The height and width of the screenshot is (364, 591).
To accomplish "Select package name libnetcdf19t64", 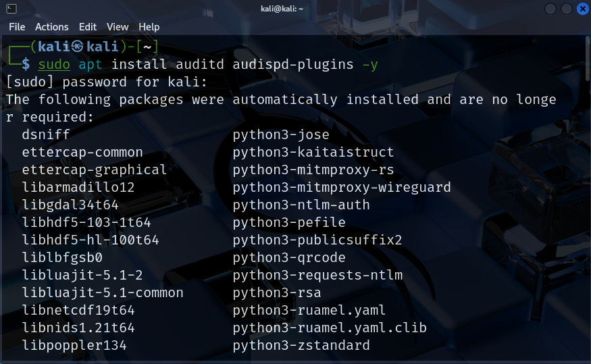I will coord(78,311).
